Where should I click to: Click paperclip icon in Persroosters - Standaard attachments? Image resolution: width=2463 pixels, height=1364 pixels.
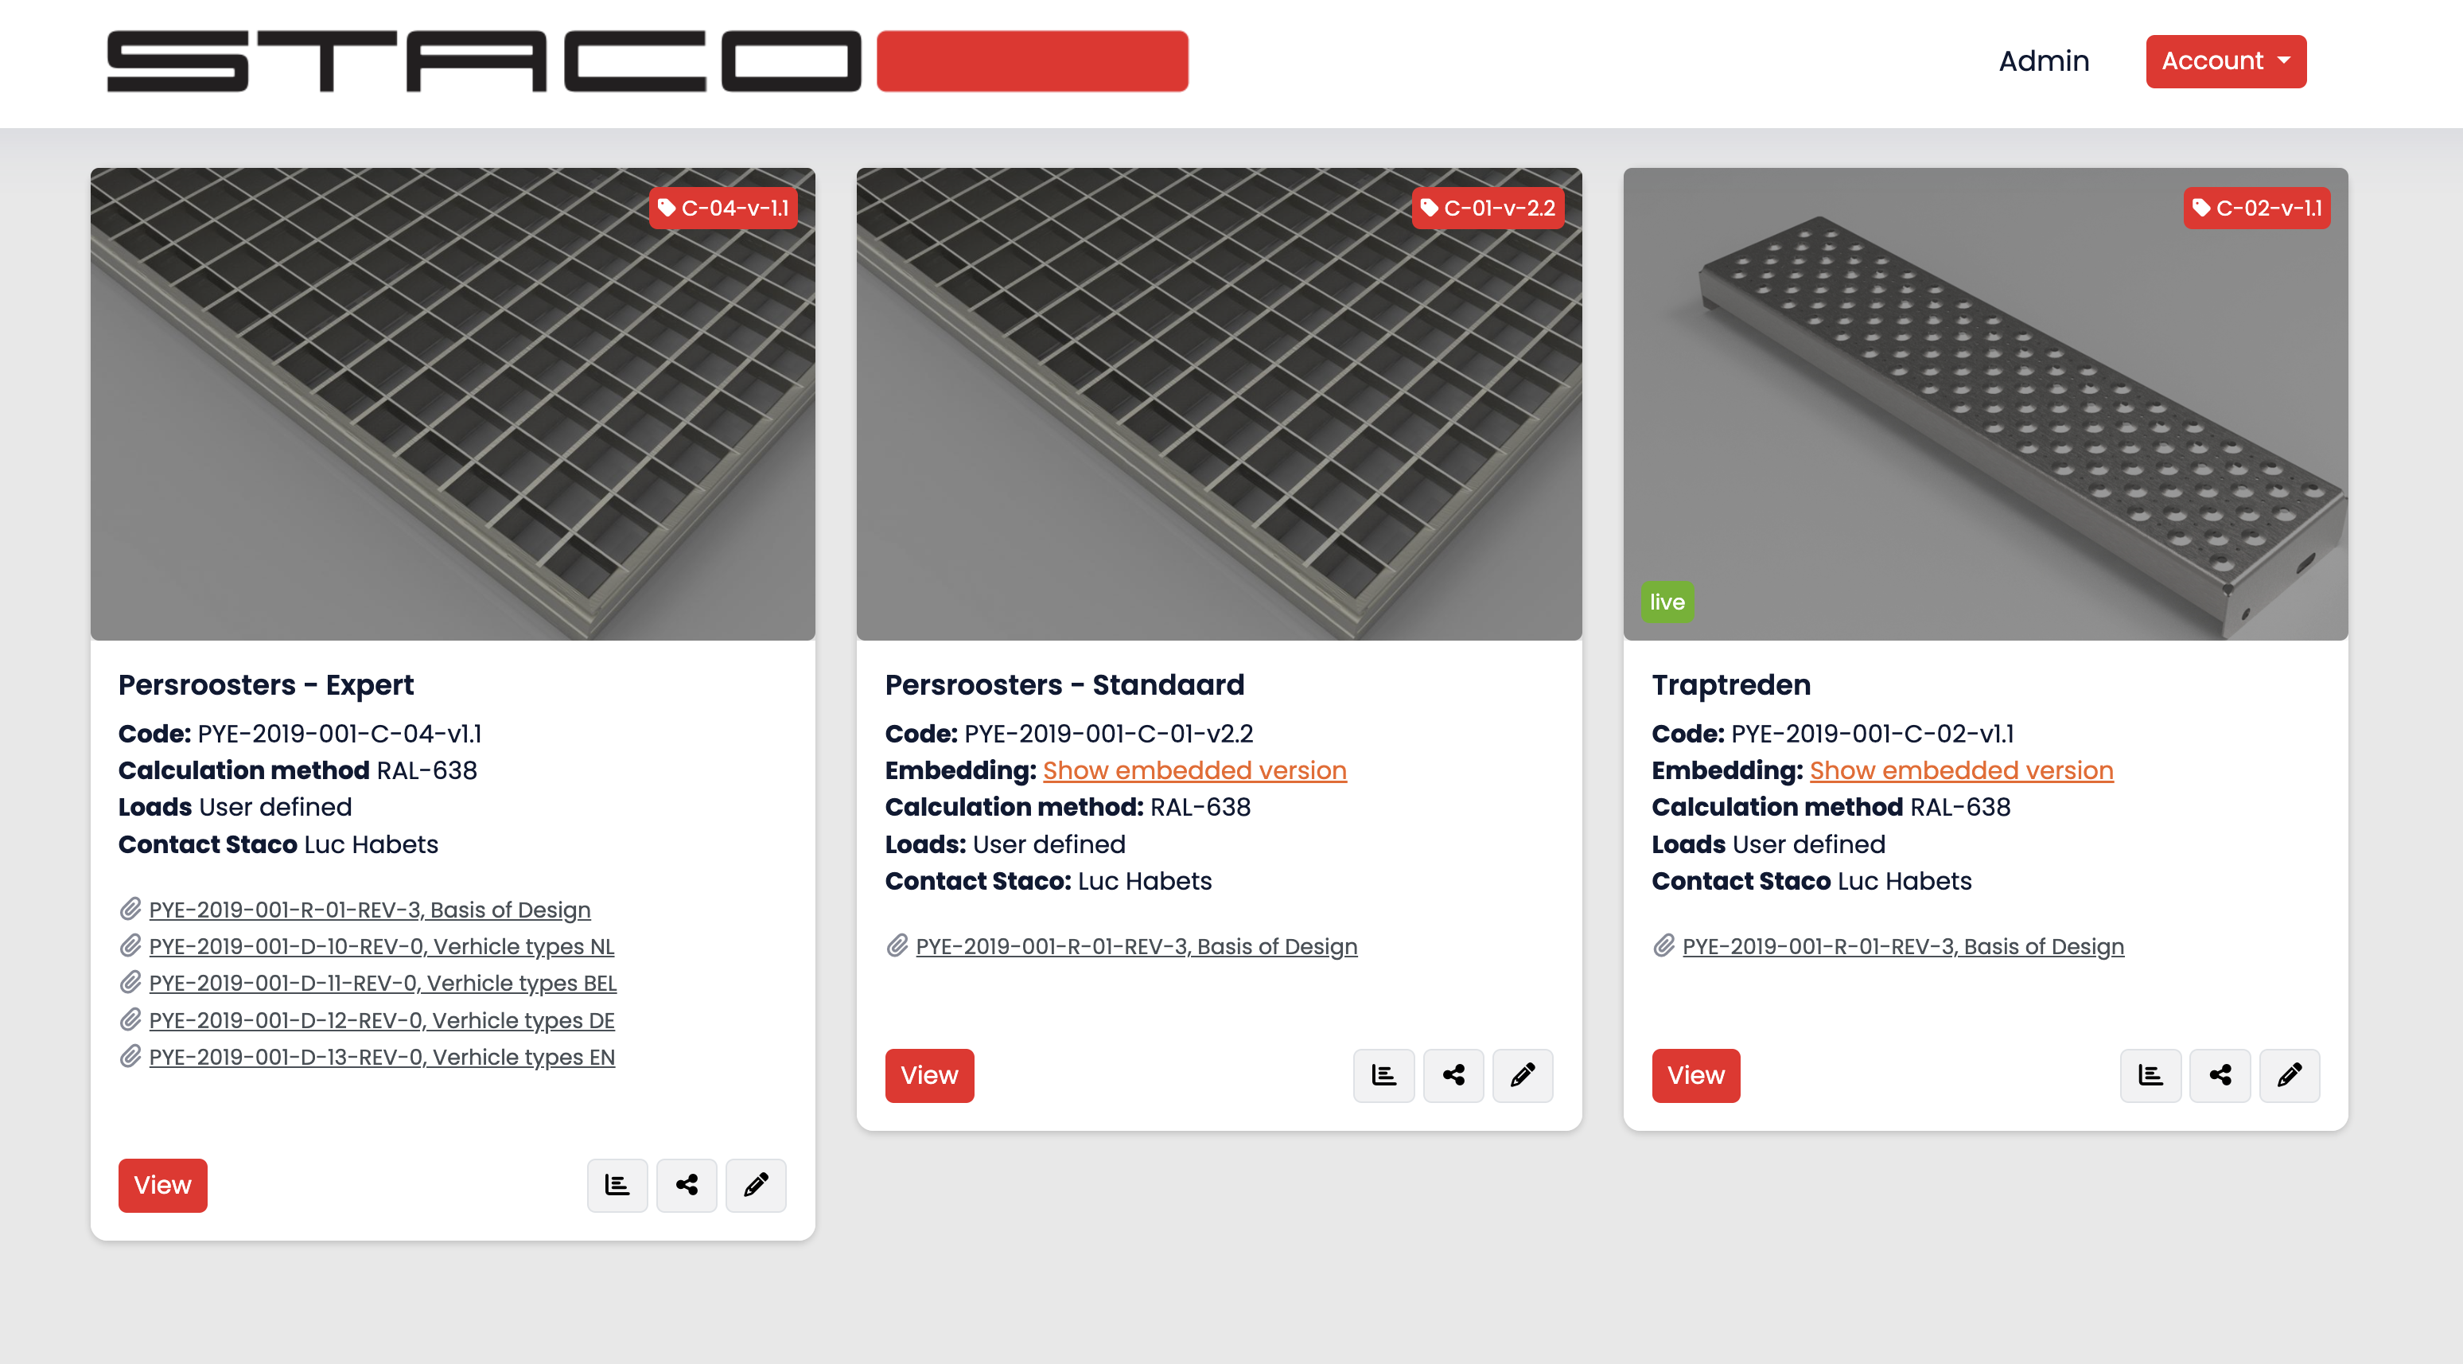[x=898, y=946]
